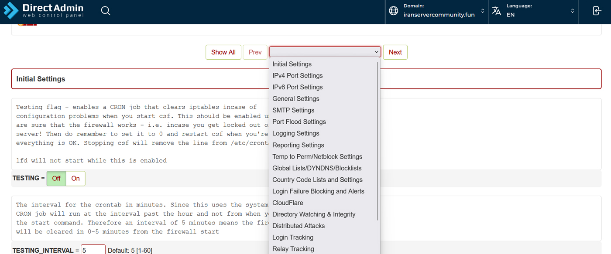This screenshot has width=611, height=254.
Task: Click the language translate icon
Action: click(497, 11)
